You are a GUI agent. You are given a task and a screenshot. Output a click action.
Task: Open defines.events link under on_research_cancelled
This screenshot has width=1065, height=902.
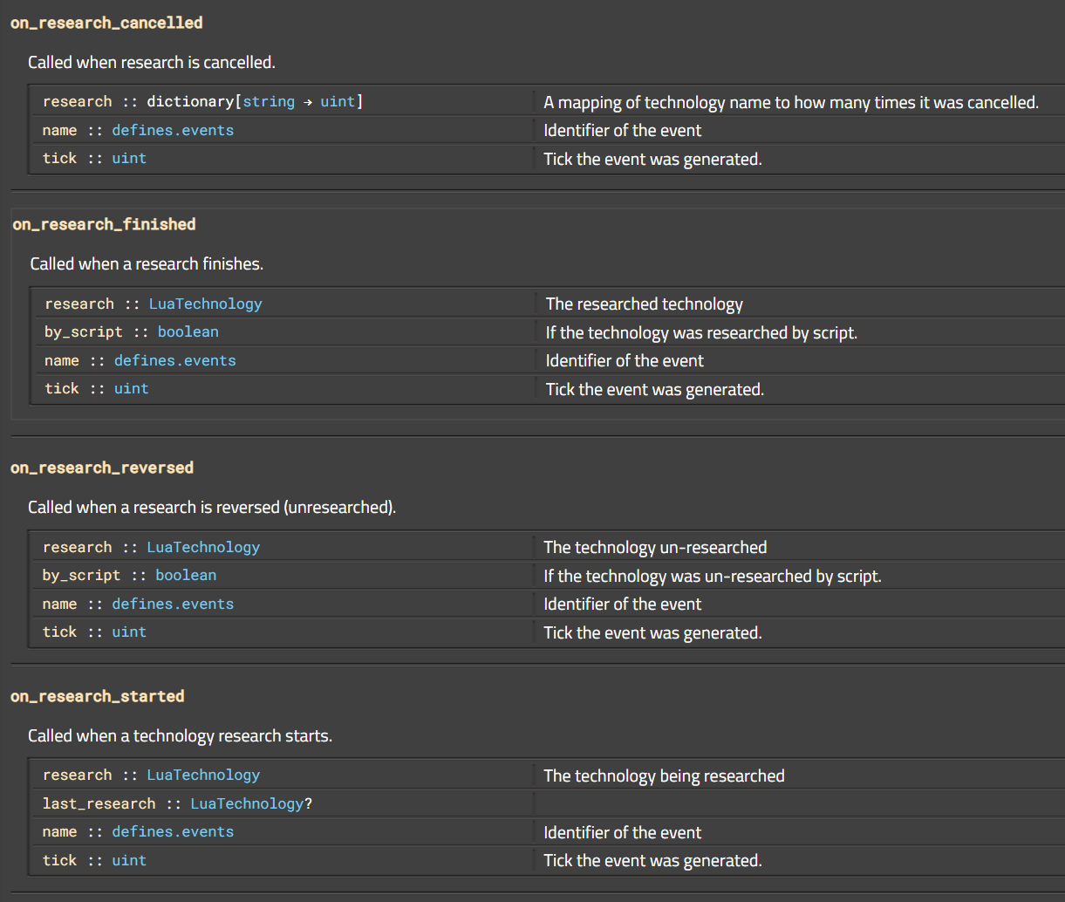[173, 130]
